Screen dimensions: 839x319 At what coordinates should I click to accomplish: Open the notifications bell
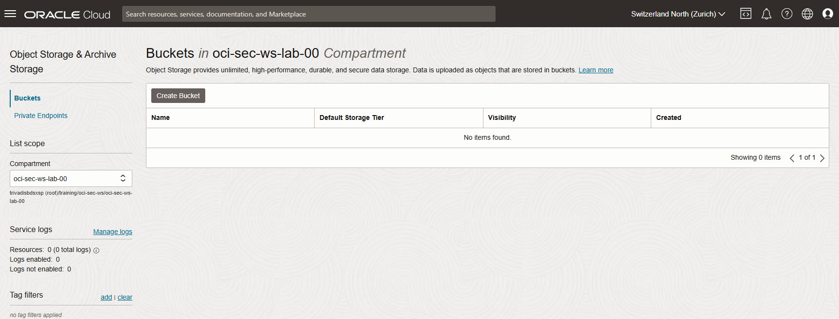click(767, 14)
